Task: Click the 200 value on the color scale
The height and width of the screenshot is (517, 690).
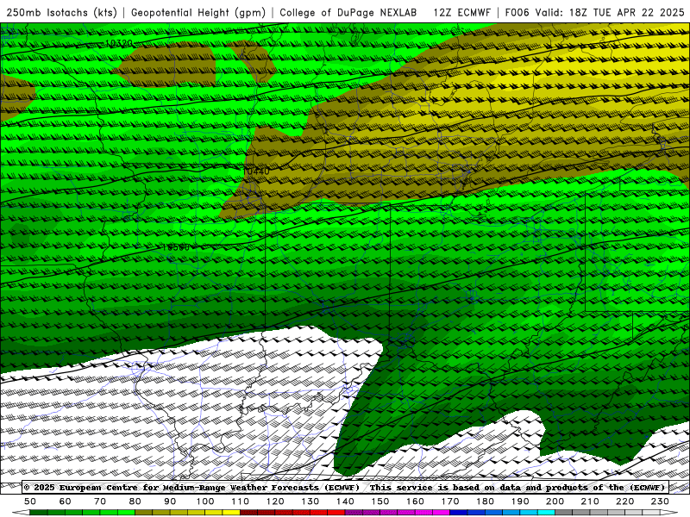Action: click(x=555, y=501)
